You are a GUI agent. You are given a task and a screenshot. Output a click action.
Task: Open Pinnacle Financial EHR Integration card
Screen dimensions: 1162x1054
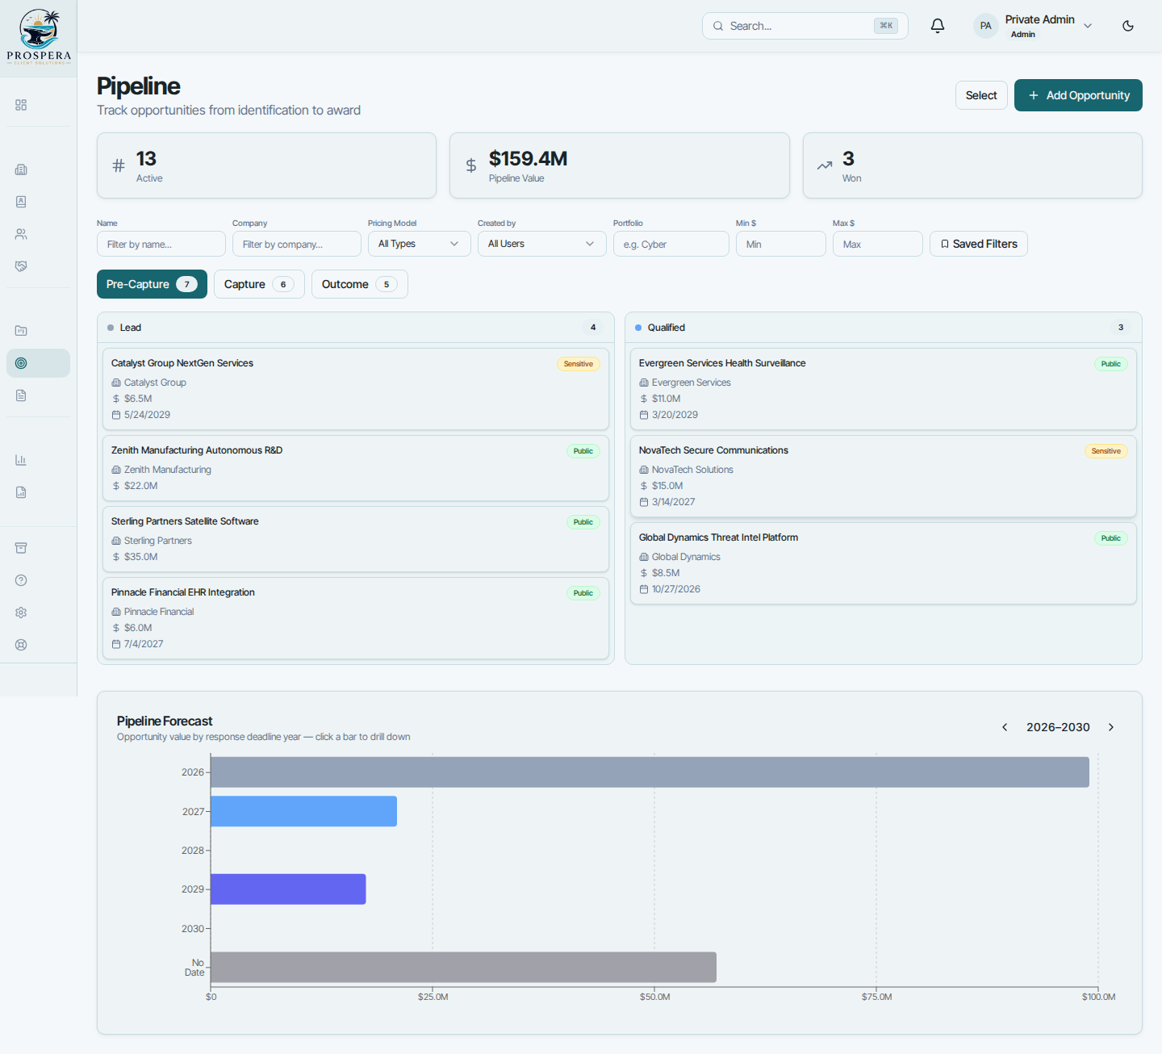[356, 618]
